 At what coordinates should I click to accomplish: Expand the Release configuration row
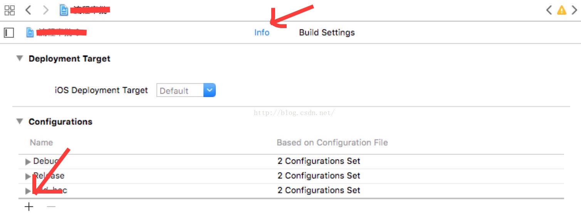coord(28,176)
